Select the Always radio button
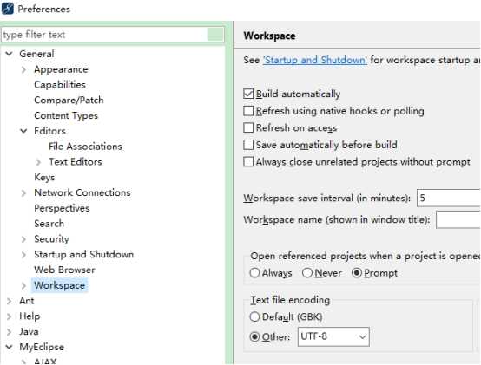This screenshot has height=365, width=481. [254, 273]
